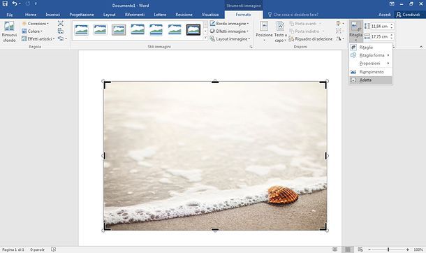Screen dimensions: 426x253
Task: Click the Undo arrow icon
Action: click(15, 3)
